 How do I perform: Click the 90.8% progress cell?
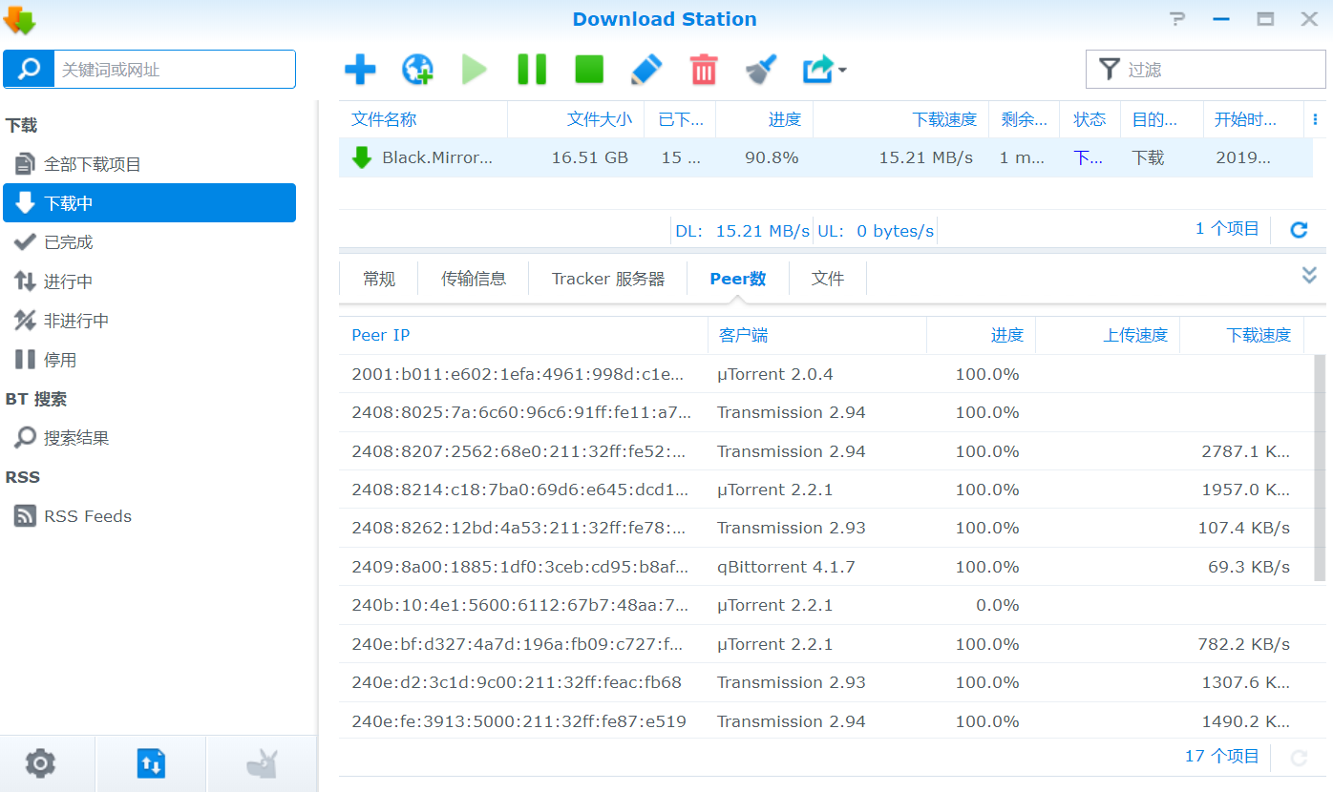point(772,157)
